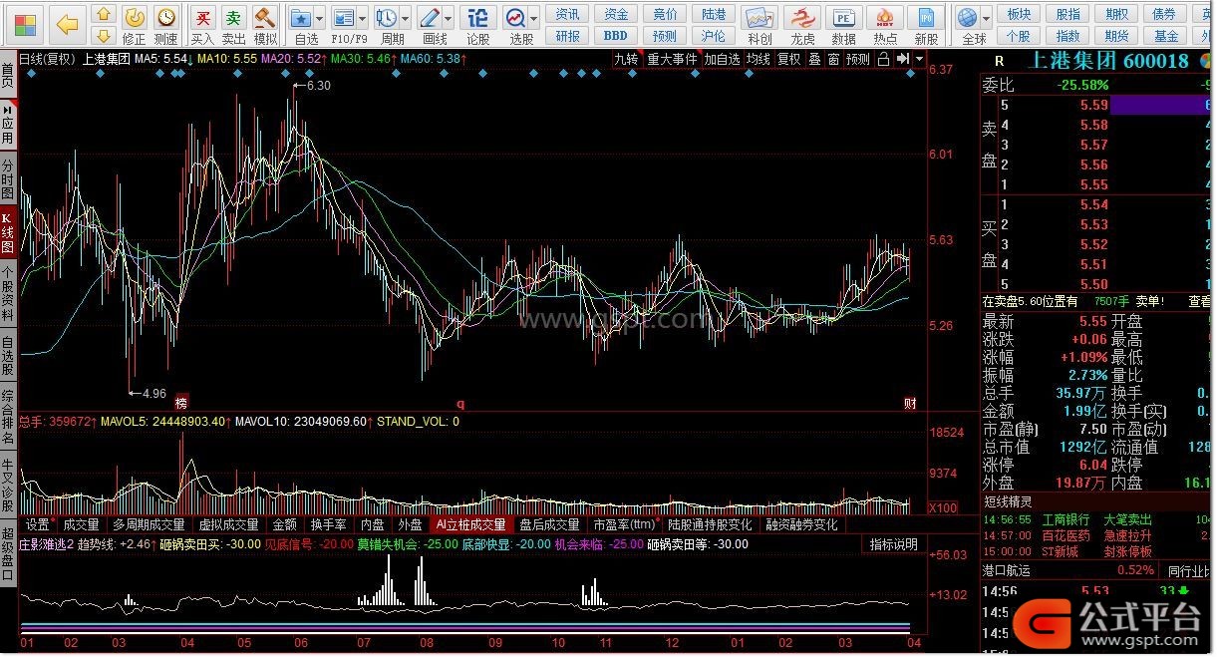Viewport: 1217px width, 657px height.
Task: Open the 数据 PE data icon
Action: point(844,18)
